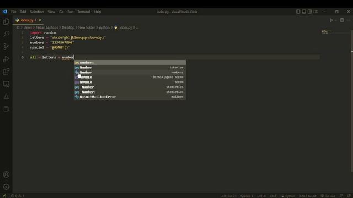The width and height of the screenshot is (353, 198).
Task: Choose the _NumberT suggestion from statistics
Action: (130, 92)
